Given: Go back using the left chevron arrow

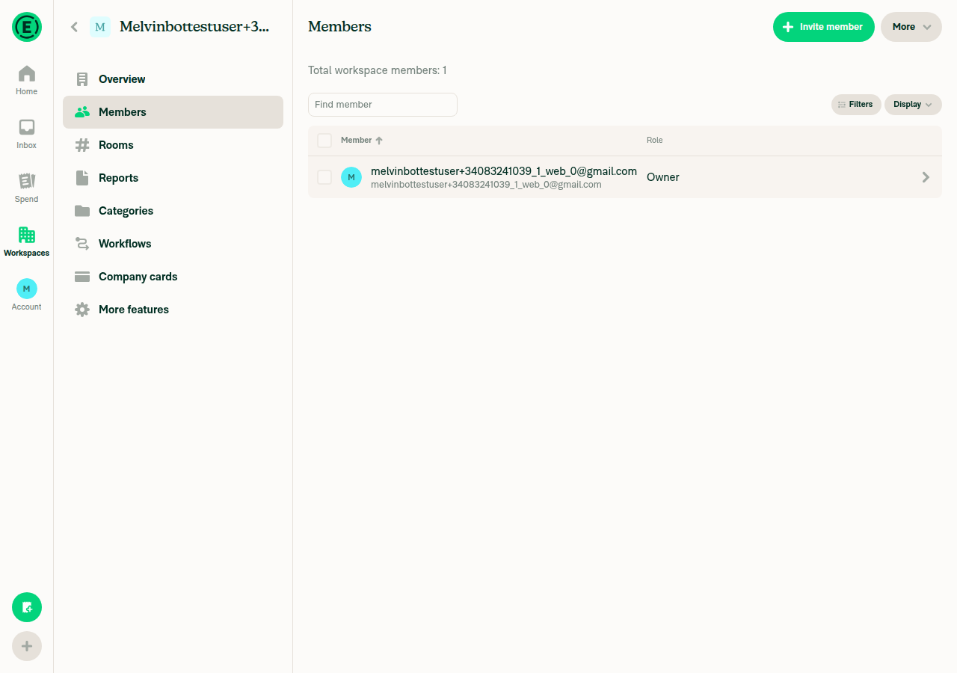Looking at the screenshot, I should coord(74,27).
